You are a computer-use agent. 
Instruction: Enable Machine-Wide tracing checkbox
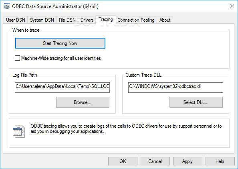click(17, 58)
